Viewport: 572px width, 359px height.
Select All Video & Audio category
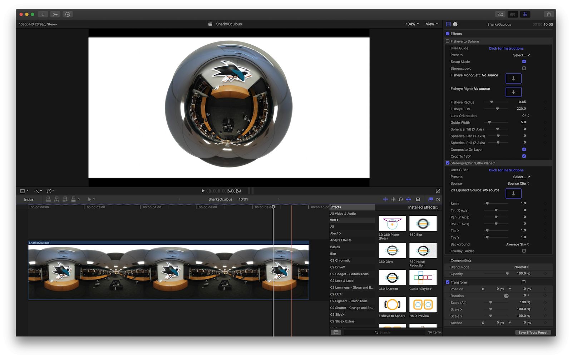[x=352, y=214]
